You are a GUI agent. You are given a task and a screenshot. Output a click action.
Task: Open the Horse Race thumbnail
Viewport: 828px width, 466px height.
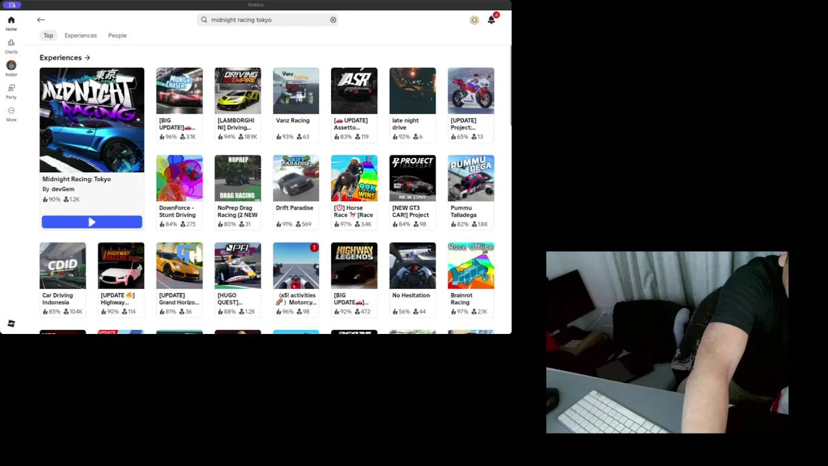click(354, 178)
